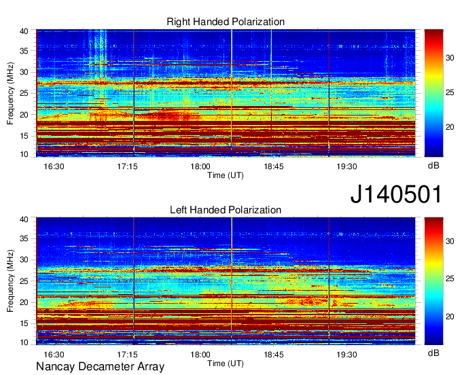Click the 16:30 tick label of the left-handed plot
Screen dimensions: 462x375
(54, 355)
